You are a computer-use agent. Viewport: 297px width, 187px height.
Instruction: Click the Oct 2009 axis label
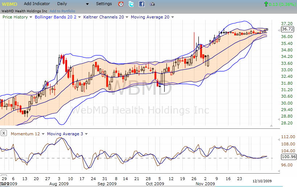[x=155, y=184]
